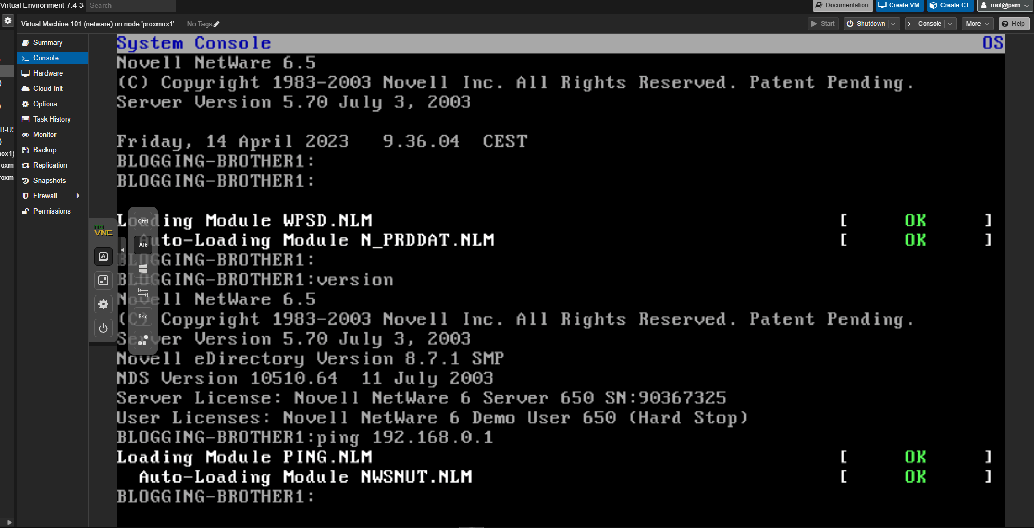This screenshot has height=528, width=1034.
Task: Click the gear icon in left tree panel
Action: click(x=8, y=21)
